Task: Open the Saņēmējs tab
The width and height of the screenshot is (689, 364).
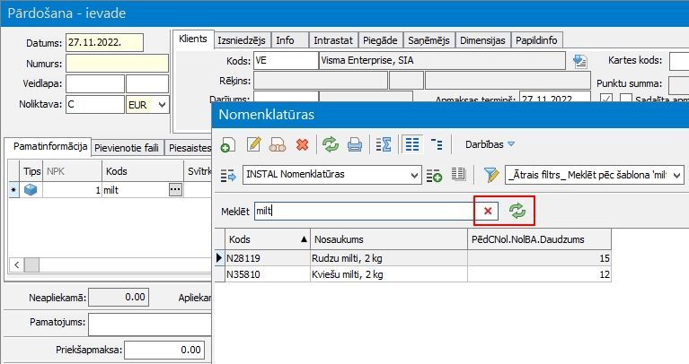Action: coord(428,40)
